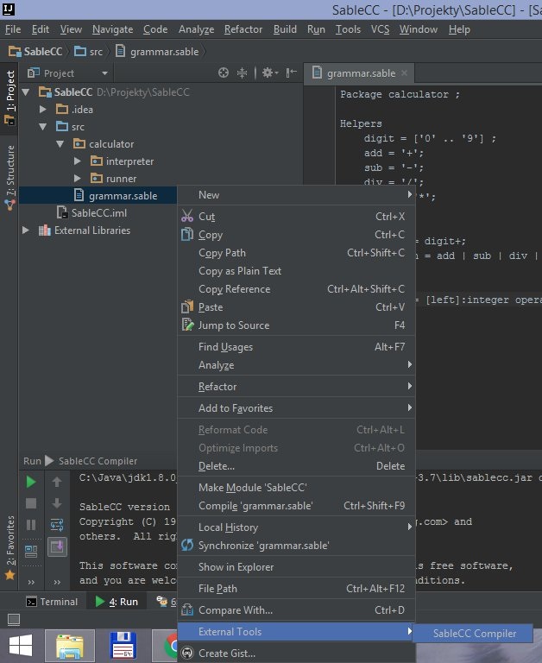
Task: Open Local History submenu
Action: [x=296, y=527]
